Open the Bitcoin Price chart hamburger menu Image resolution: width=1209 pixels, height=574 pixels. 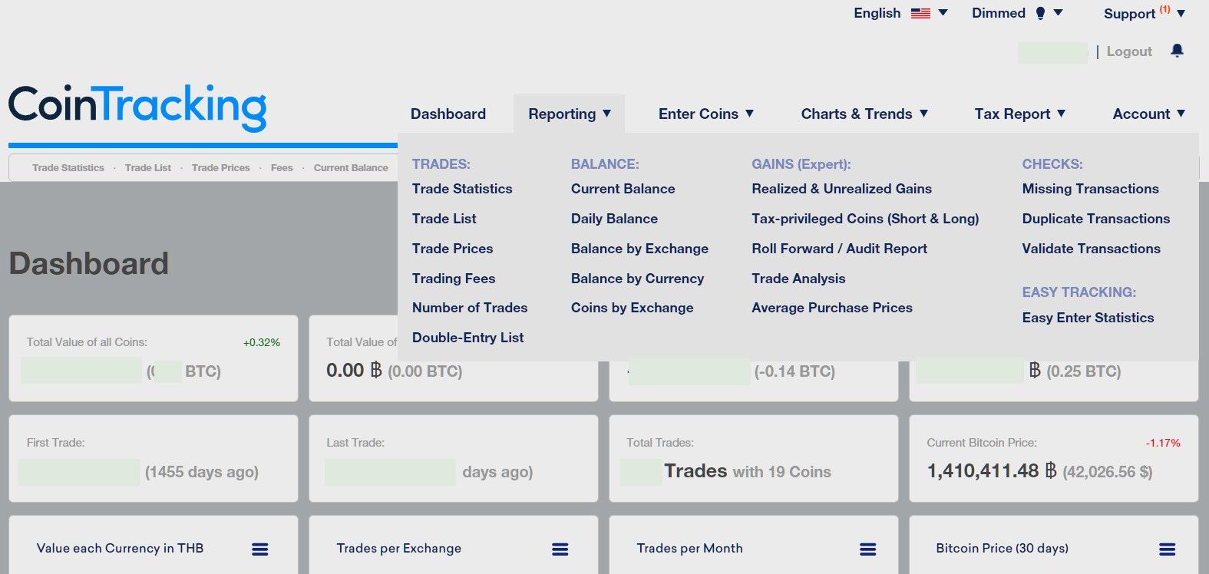pyautogui.click(x=1168, y=549)
